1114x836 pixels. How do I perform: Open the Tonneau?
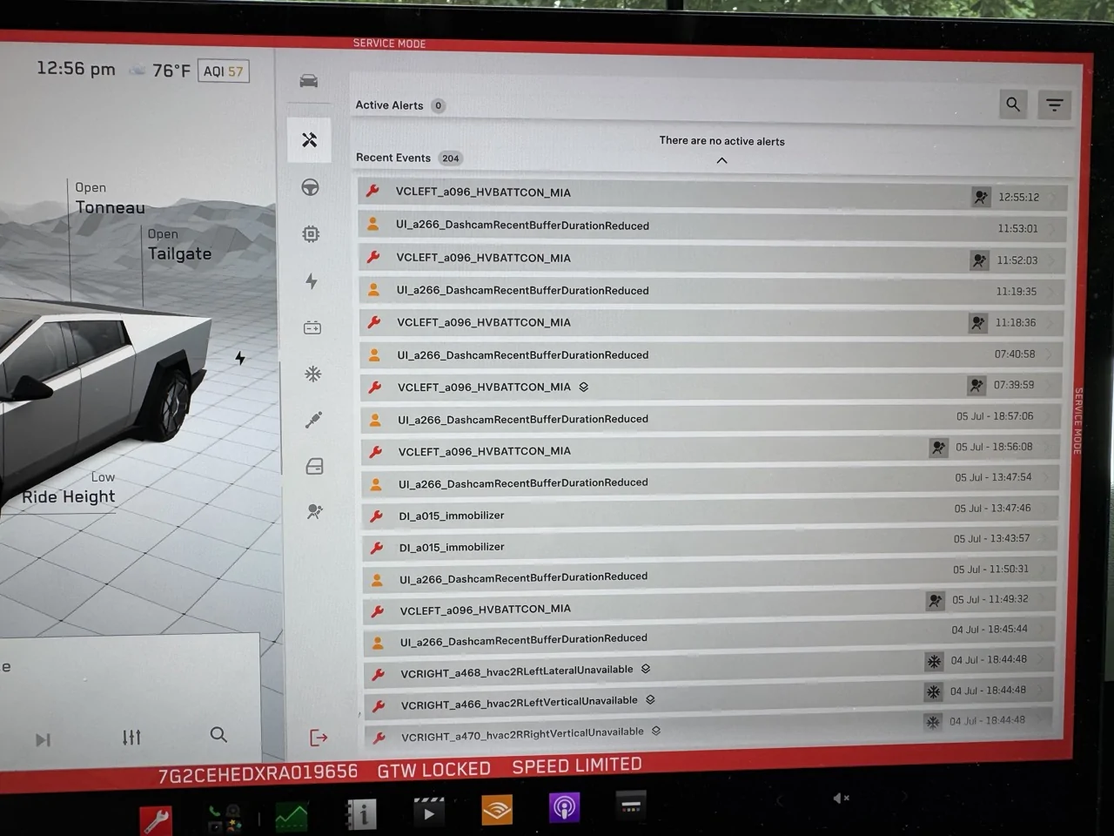click(110, 199)
